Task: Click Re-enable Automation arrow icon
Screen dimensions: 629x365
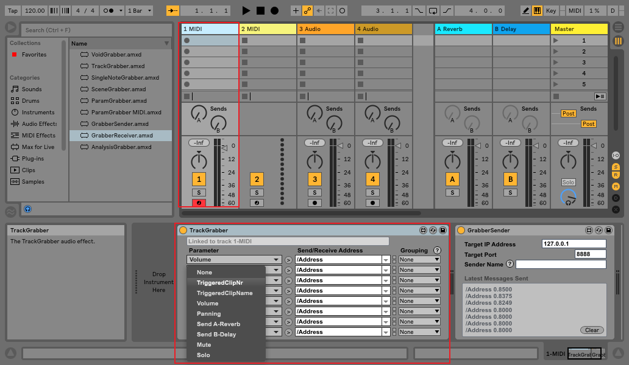Action: (319, 11)
